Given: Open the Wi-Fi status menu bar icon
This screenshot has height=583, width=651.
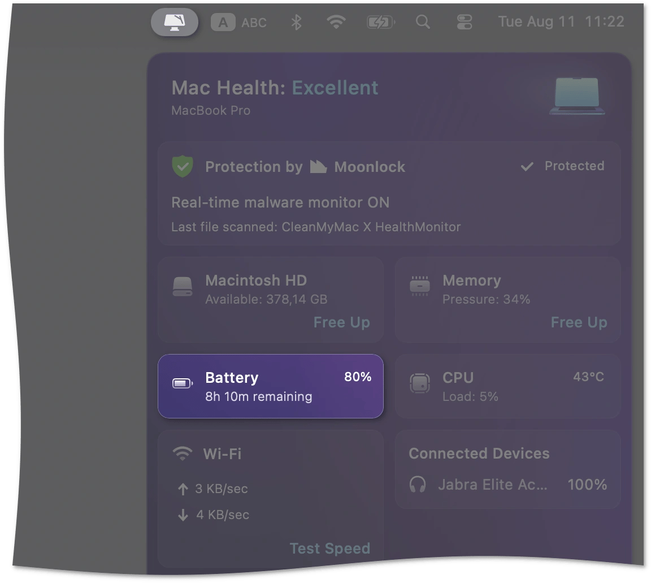Looking at the screenshot, I should pos(336,22).
